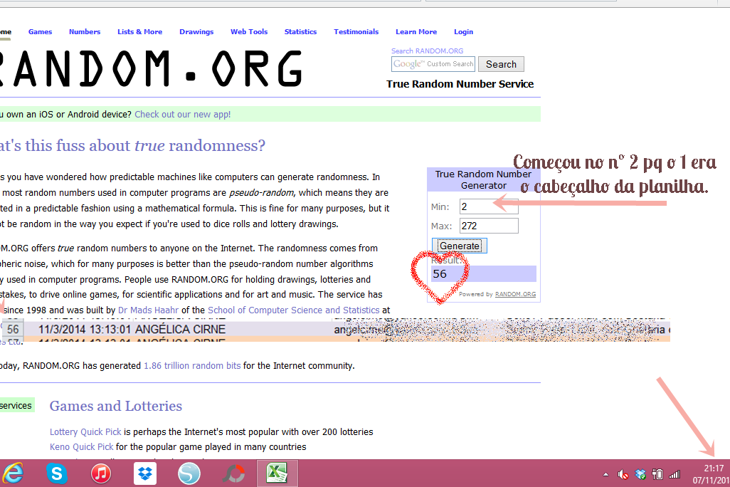Click the 11/3/2014 13:13:01 cell
Viewport: 730px width, 487px height.
(x=85, y=330)
